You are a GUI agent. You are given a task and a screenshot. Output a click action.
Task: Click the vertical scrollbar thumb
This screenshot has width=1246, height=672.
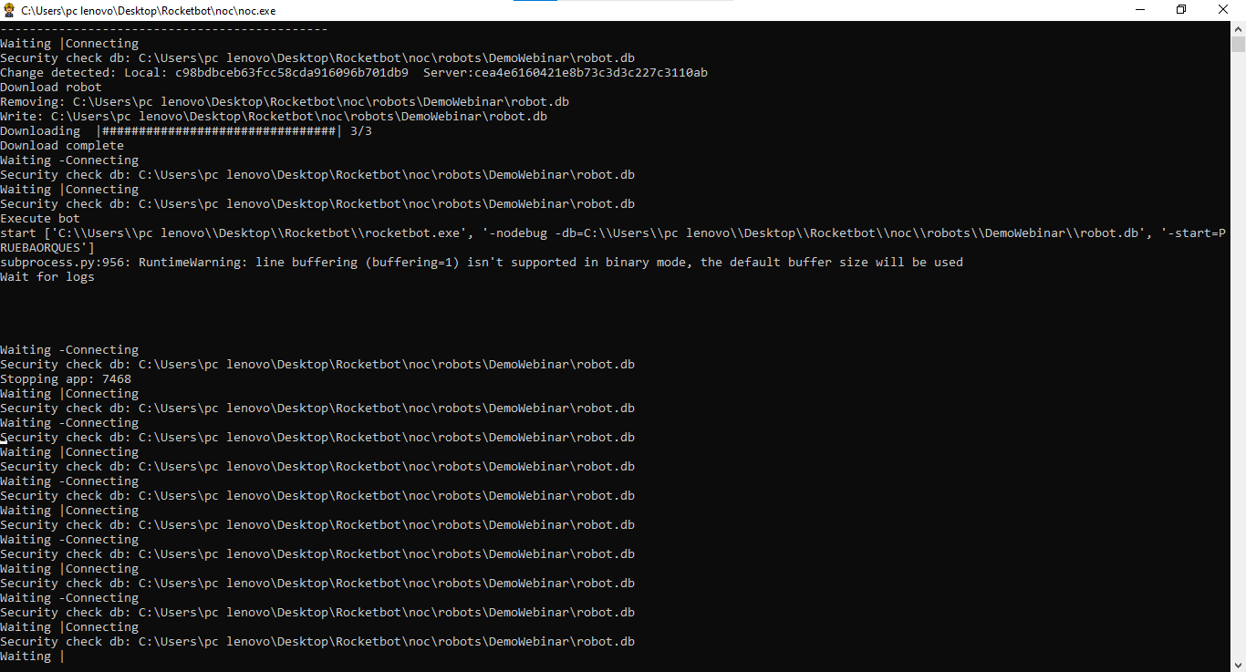click(x=1238, y=45)
